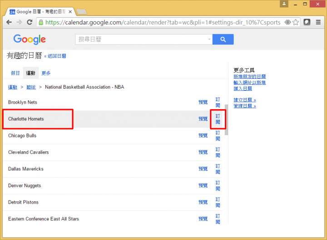The width and height of the screenshot is (327, 240).
Task: Preview the Denver Nuggets calendar
Action: click(203, 185)
